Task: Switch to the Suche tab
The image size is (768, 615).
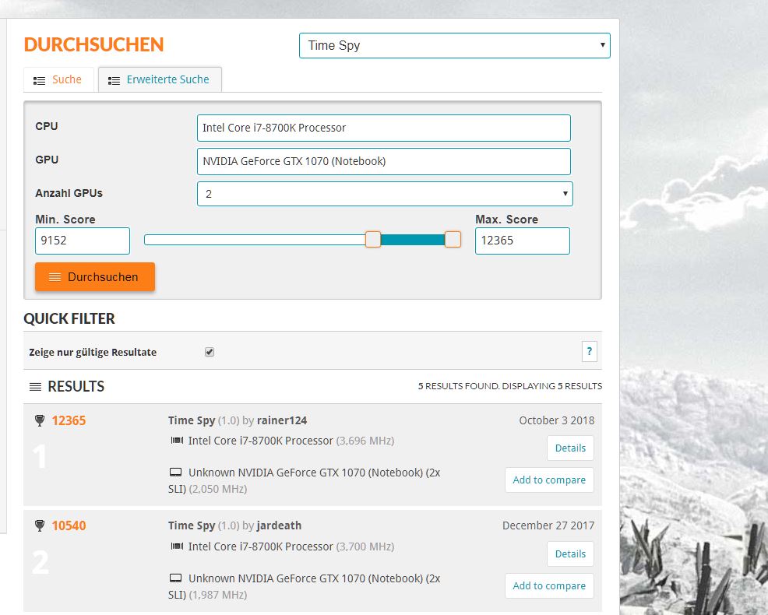Action: (x=58, y=80)
